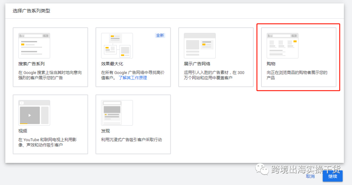Click description 利用沉浸式广告吸引客户采取行动
The image size is (352, 185).
(132, 140)
